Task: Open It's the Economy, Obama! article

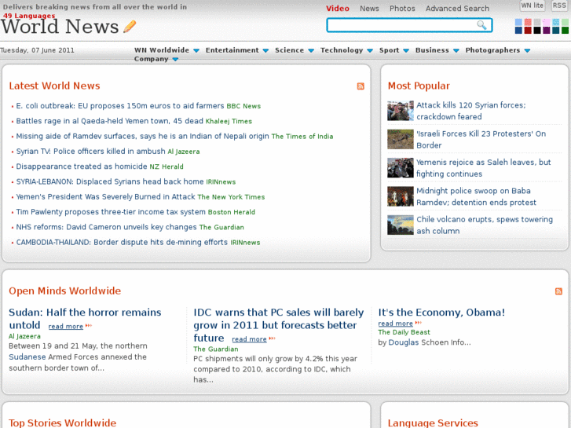Action: point(441,313)
